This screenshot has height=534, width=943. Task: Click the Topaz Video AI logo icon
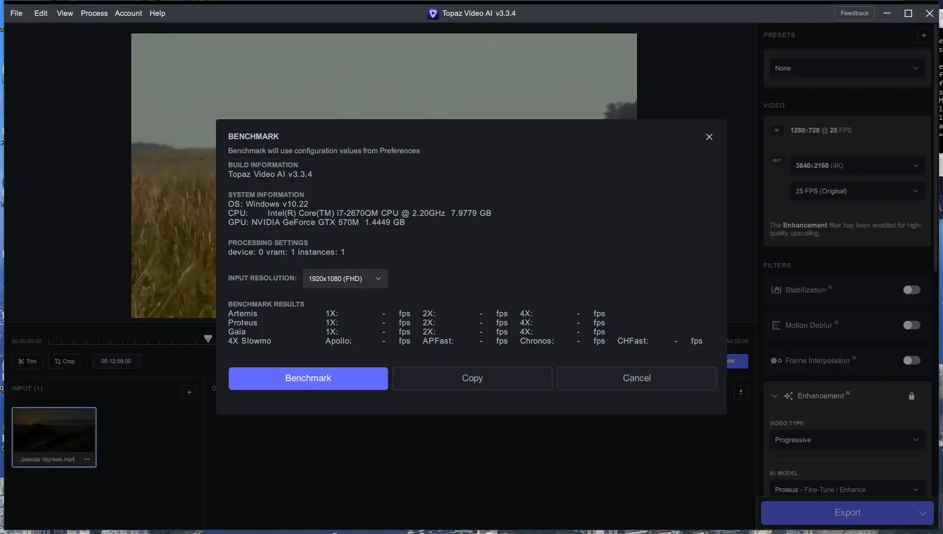click(433, 13)
